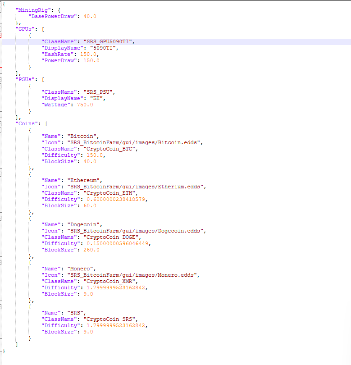351x365 pixels.
Task: Click the Monero.edds icon path
Action: 132,275
